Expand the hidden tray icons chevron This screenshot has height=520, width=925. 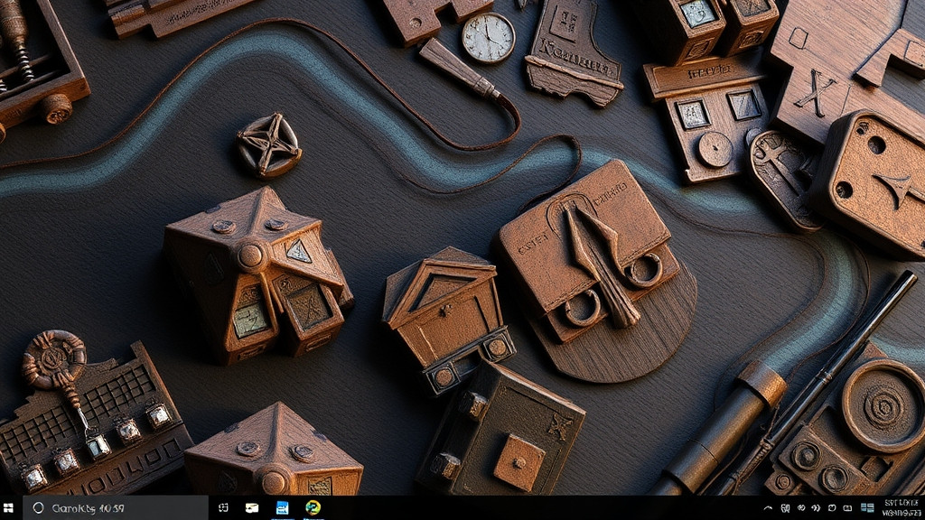click(x=768, y=508)
